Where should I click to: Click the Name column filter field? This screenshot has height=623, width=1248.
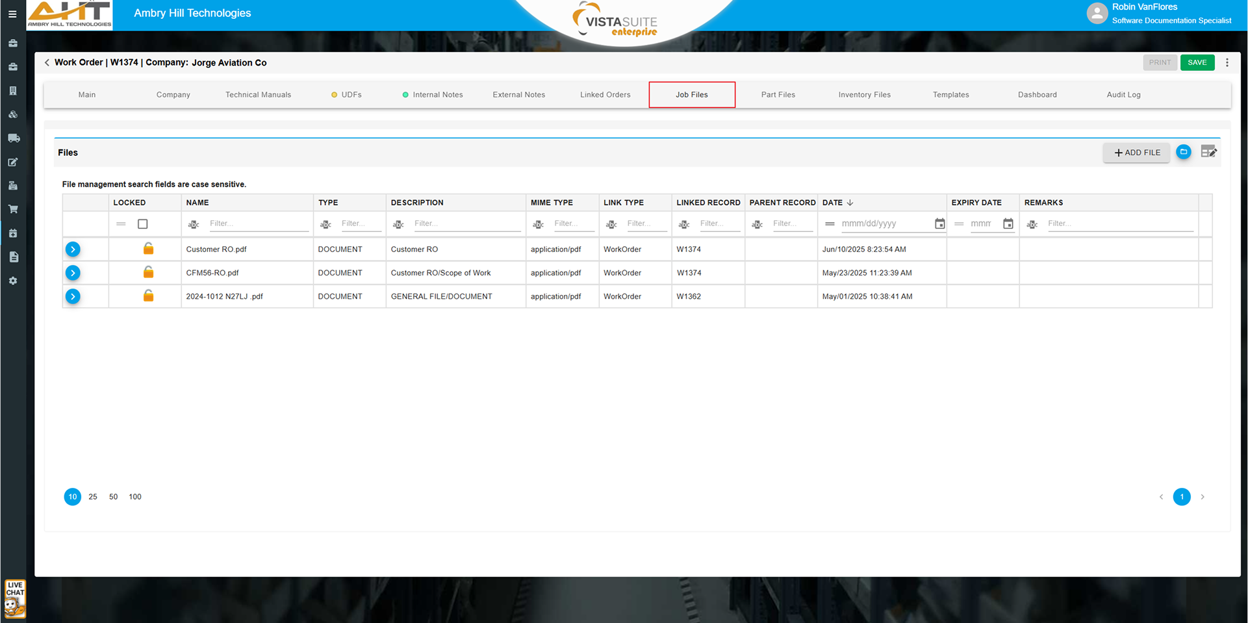[258, 223]
